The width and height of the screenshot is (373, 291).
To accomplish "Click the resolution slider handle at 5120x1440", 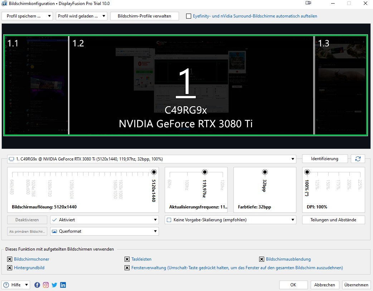I will pos(154,172).
